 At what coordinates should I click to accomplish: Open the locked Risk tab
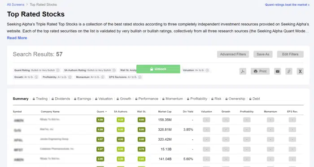pos(216,99)
